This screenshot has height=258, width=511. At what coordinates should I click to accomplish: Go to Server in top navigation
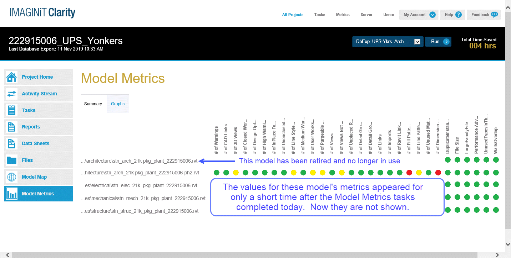click(366, 15)
